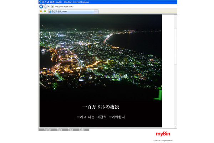Open a new blank tab
Image resolution: width=214 pixels, height=143 pixels.
pos(96,11)
